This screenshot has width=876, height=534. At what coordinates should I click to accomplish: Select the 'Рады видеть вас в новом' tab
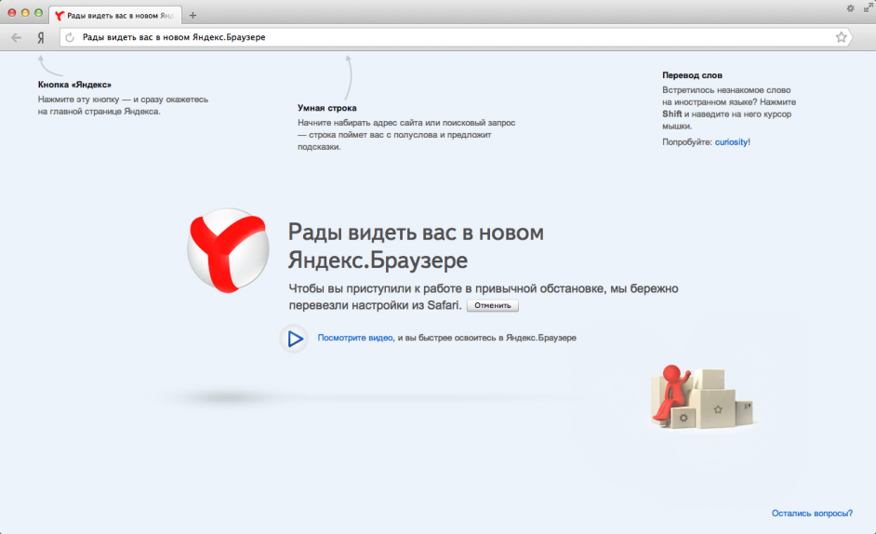114,16
